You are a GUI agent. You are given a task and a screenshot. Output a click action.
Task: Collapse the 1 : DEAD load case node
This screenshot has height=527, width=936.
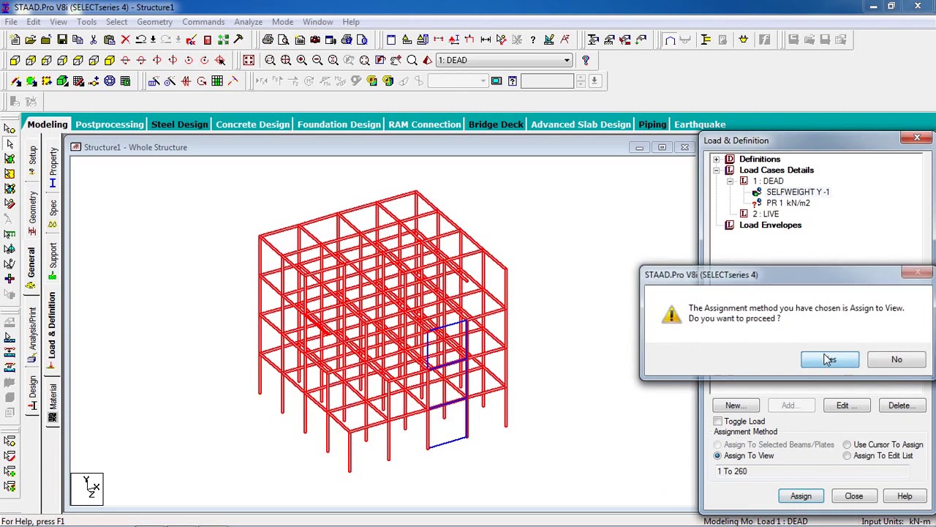[x=730, y=181]
